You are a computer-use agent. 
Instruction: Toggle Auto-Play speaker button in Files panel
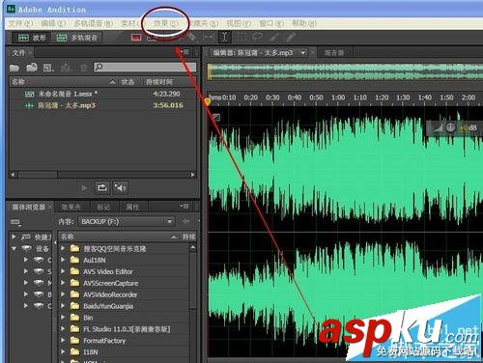pyautogui.click(x=121, y=187)
